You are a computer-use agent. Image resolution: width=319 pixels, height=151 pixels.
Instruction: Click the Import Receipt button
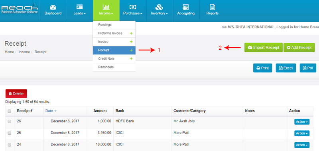click(x=264, y=47)
